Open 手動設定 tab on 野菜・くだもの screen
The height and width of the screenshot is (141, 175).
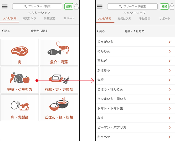click(145, 19)
